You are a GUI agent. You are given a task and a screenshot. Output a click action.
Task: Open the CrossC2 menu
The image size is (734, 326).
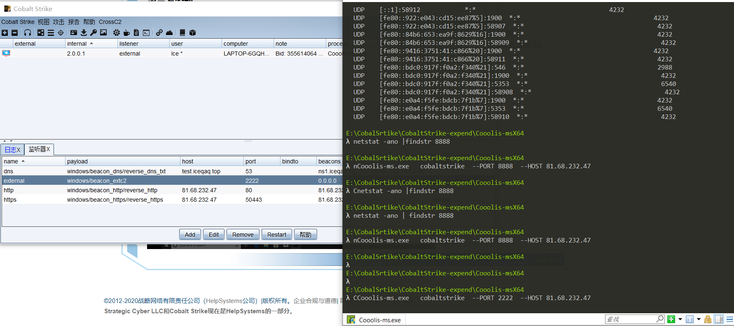(110, 22)
